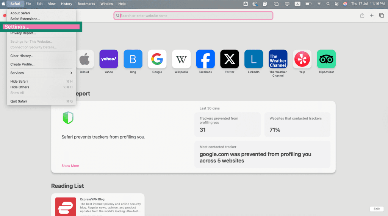
Task: Click the date and time in menu bar
Action: click(368, 4)
